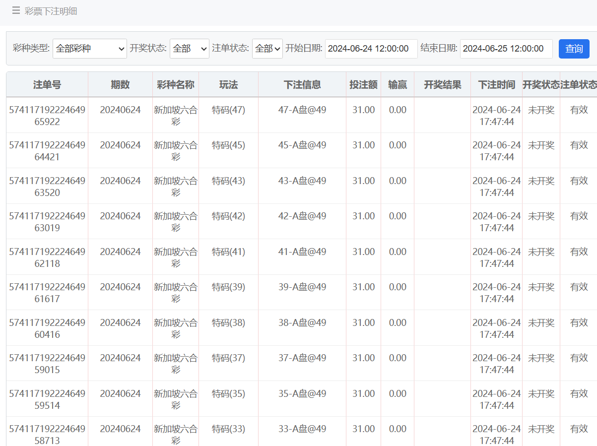Click the 彩票下注明细 page title

tap(51, 11)
